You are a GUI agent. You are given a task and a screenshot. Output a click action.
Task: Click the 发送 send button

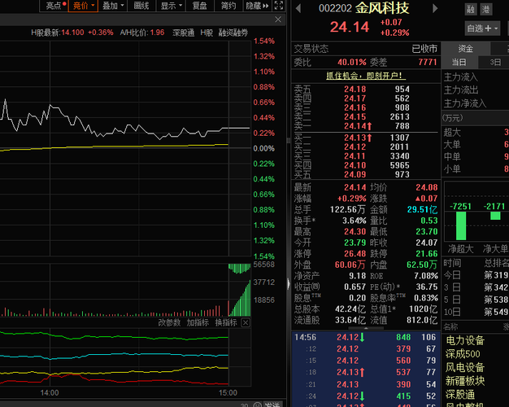[272, 405]
